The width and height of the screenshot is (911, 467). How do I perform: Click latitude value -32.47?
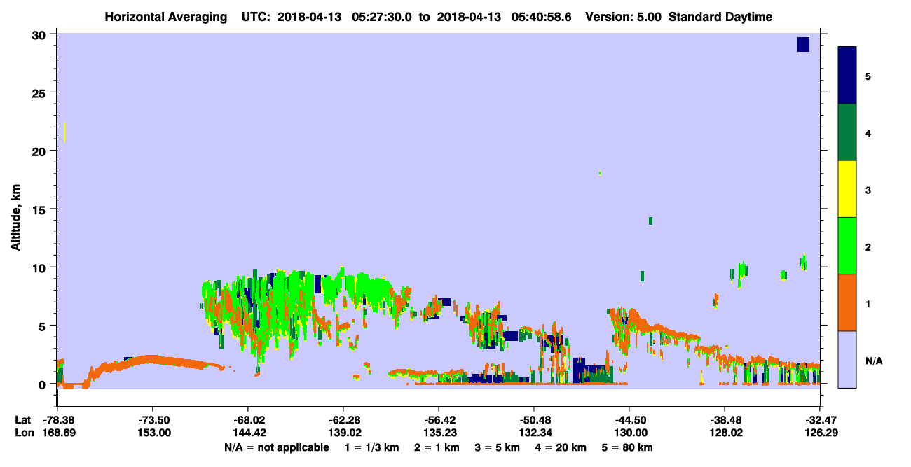(819, 420)
